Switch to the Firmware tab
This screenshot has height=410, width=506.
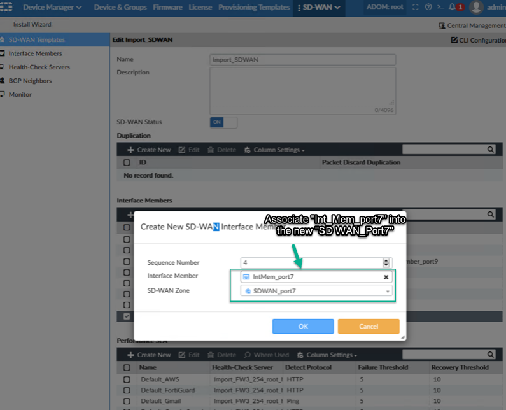click(x=167, y=7)
